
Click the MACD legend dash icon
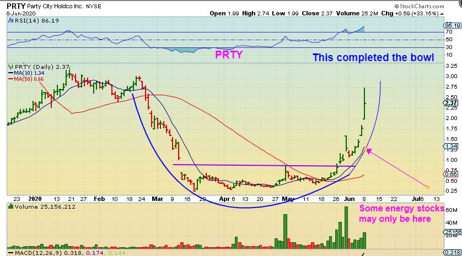(10, 253)
